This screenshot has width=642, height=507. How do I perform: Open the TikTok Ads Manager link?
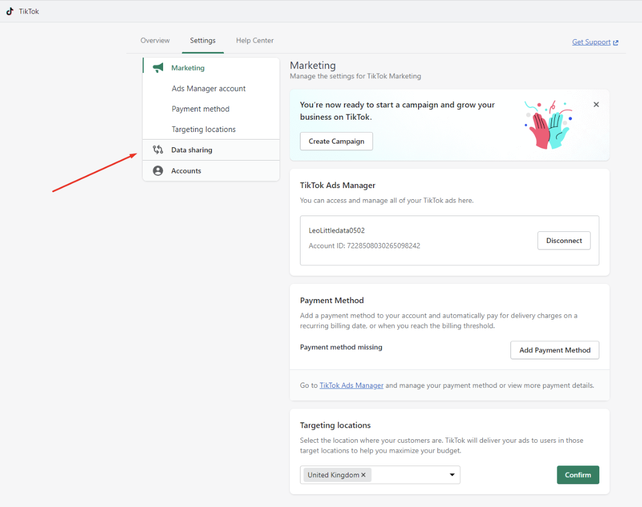351,385
